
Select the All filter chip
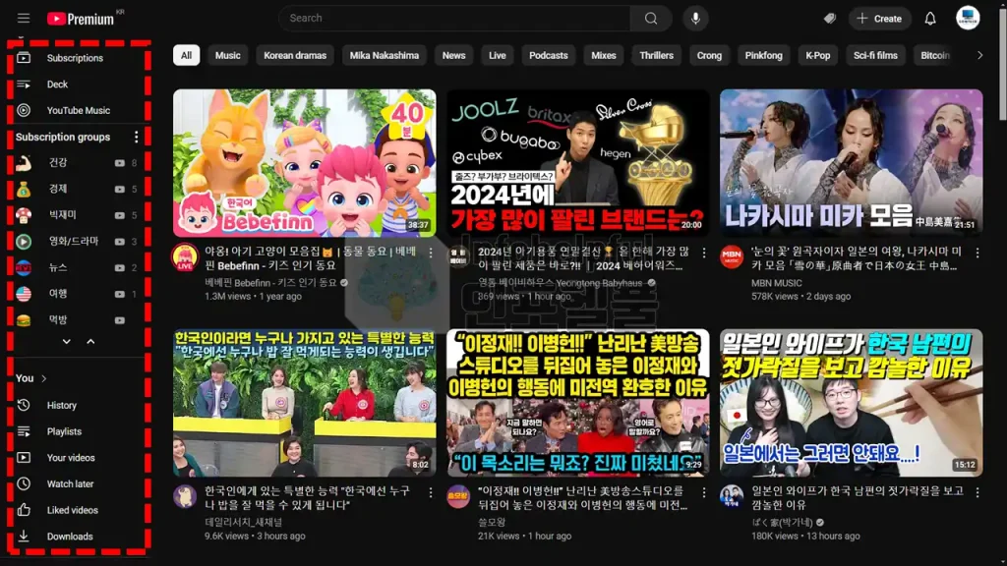pyautogui.click(x=186, y=55)
